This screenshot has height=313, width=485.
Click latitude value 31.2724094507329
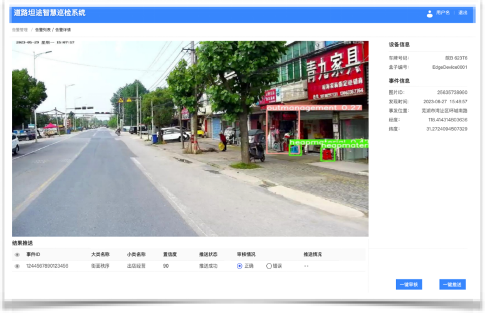(x=447, y=129)
